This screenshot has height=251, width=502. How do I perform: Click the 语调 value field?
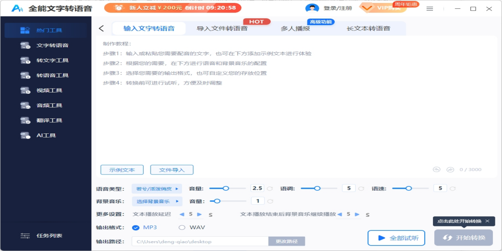point(349,188)
